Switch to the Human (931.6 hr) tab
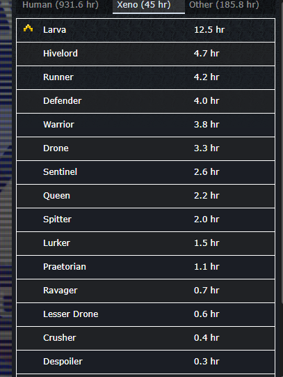 (60, 5)
